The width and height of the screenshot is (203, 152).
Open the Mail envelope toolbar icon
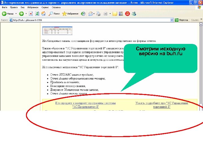(x=91, y=14)
